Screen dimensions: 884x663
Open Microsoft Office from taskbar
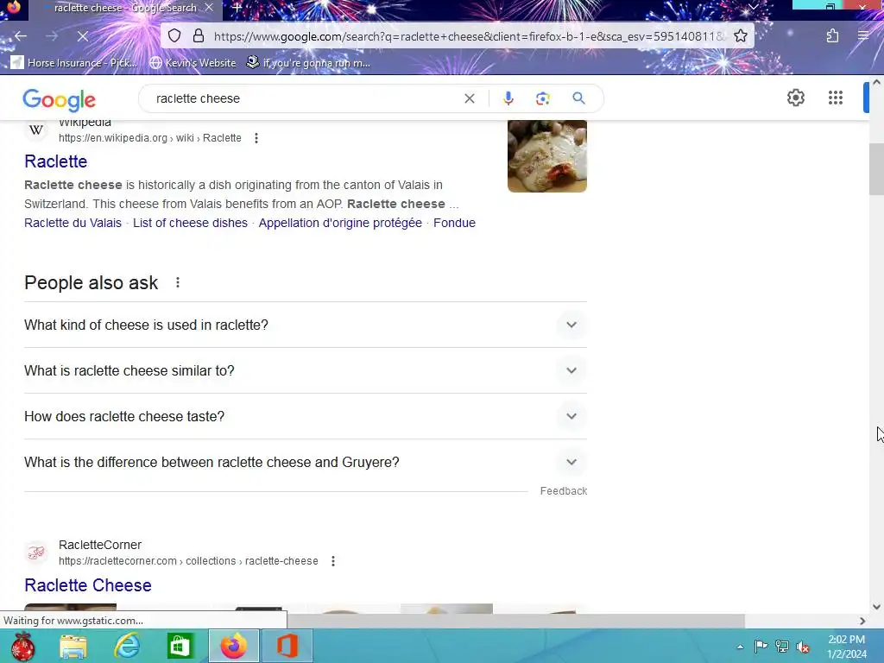click(287, 646)
